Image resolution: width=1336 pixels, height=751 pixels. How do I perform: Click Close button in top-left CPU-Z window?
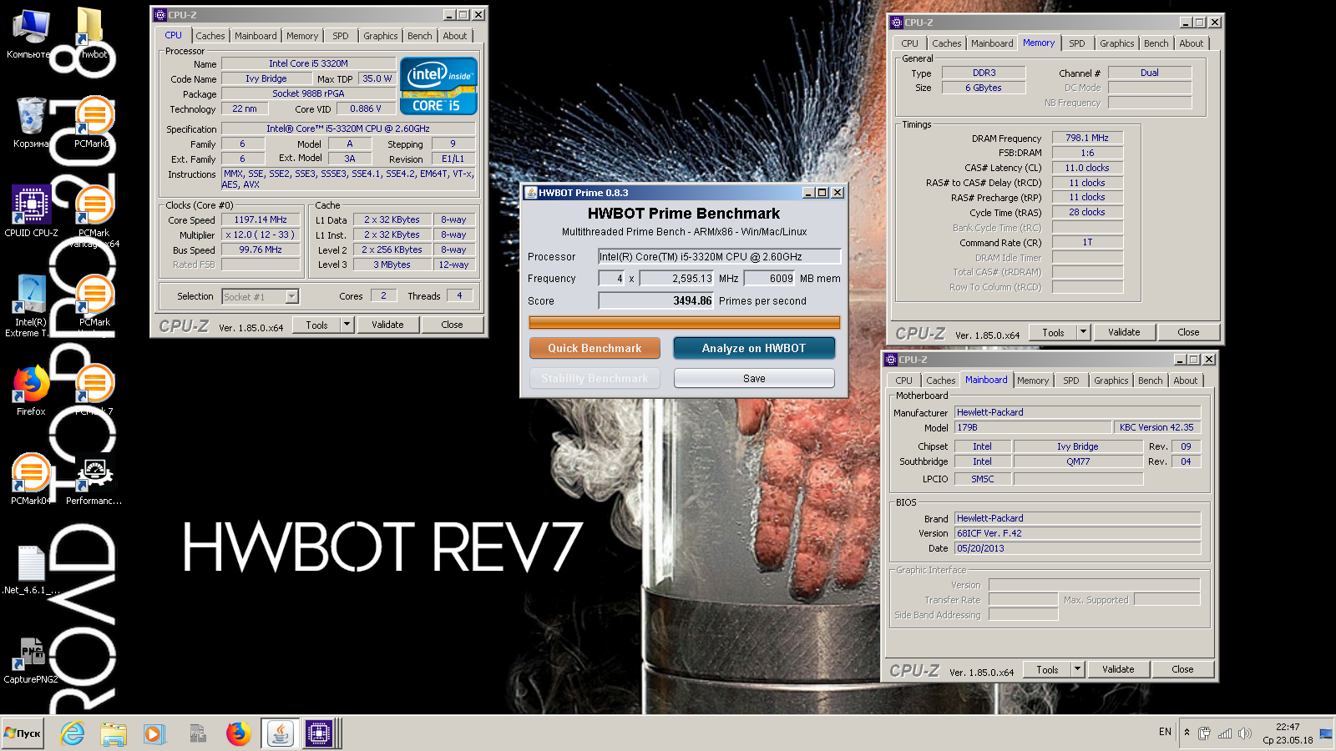[452, 325]
